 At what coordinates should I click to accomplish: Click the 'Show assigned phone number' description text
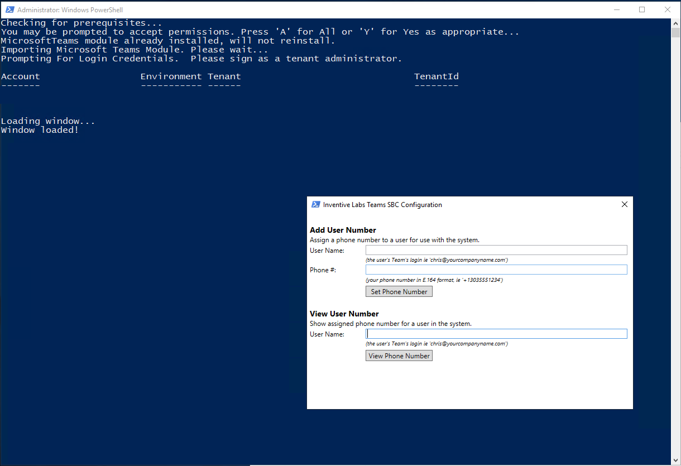coord(391,324)
